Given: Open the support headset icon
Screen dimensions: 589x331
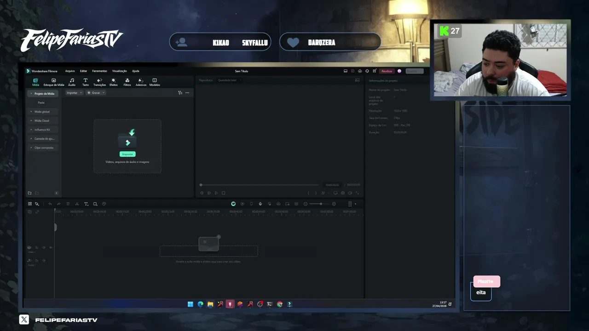Looking at the screenshot, I should pyautogui.click(x=367, y=71).
